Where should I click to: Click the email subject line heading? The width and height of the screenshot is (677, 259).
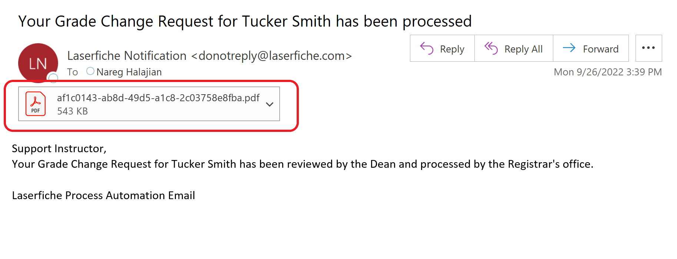click(245, 21)
